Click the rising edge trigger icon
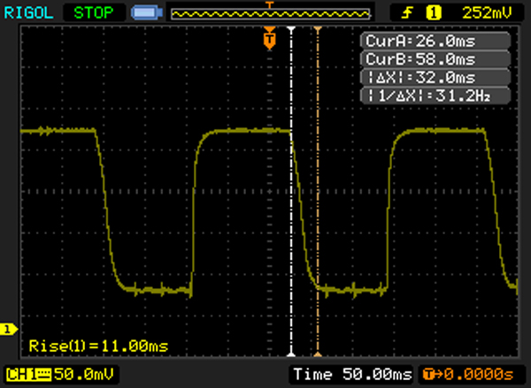Screen dimensions: 531x388 click(407, 13)
